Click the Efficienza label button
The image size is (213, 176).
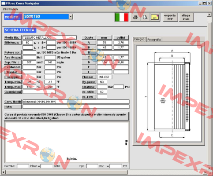pyautogui.click(x=13, y=43)
